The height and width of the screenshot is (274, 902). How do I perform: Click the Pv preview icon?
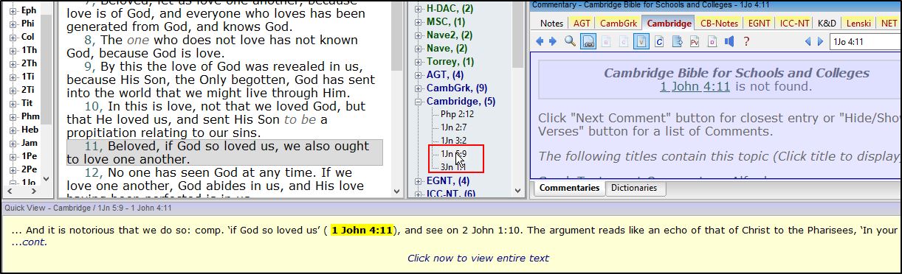(694, 41)
